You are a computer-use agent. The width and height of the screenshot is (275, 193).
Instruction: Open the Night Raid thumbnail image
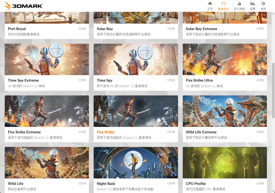(136, 163)
